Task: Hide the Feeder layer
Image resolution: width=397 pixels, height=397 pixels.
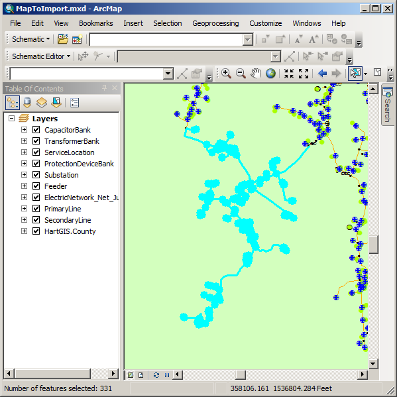Action: point(36,186)
